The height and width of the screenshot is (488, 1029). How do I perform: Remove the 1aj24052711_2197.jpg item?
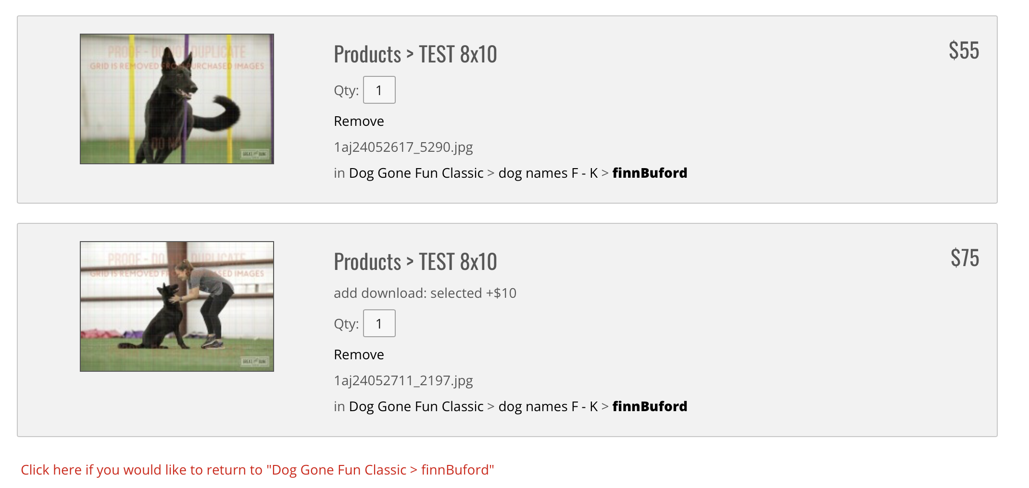(359, 354)
